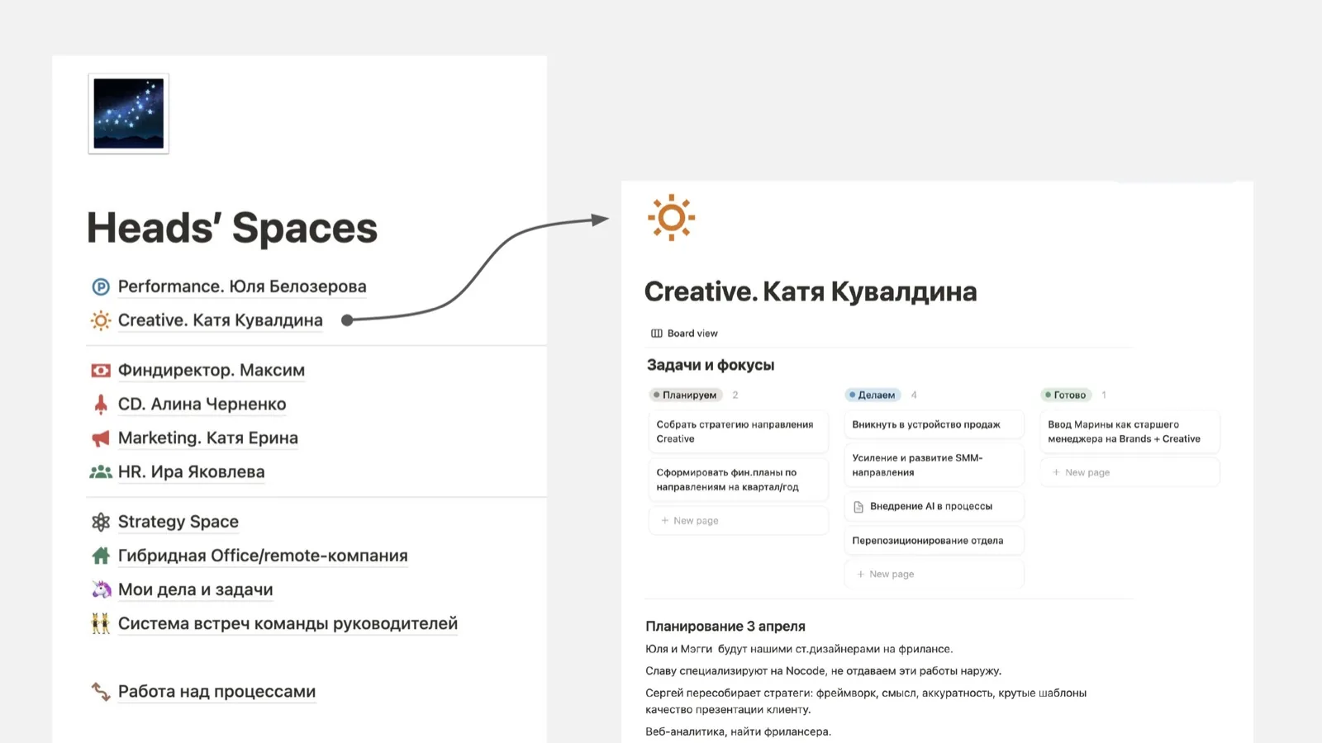Viewport: 1322px width, 743px height.
Task: Open Система встреч команды руководителей page
Action: pyautogui.click(x=288, y=623)
